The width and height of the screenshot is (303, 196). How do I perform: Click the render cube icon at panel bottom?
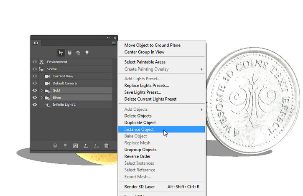[75, 146]
